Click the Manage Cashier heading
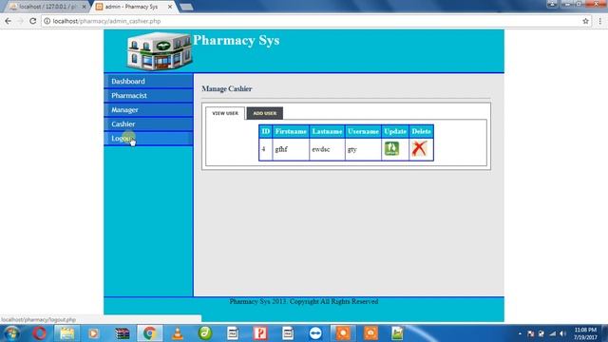This screenshot has height=342, width=608. tap(227, 88)
